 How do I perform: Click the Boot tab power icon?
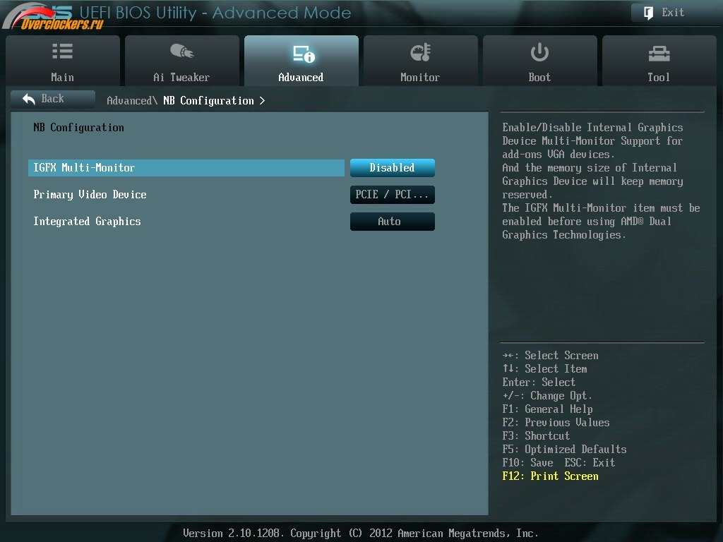(x=539, y=52)
